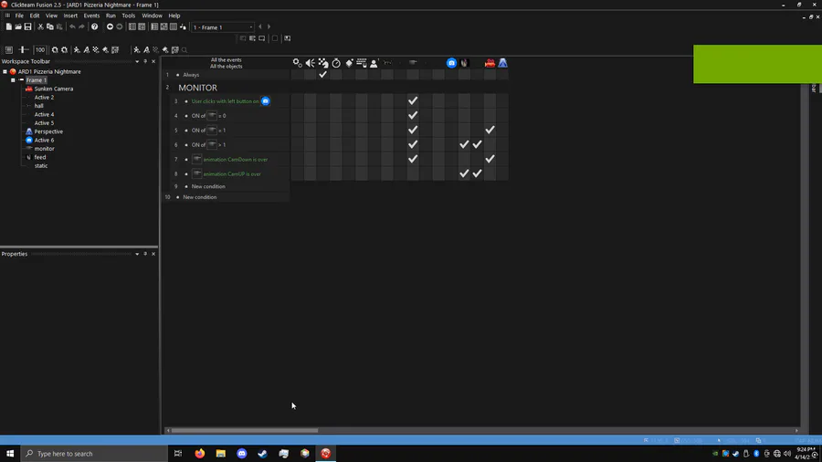This screenshot has width=822, height=462.
Task: Open Discord from the taskbar
Action: tap(242, 454)
